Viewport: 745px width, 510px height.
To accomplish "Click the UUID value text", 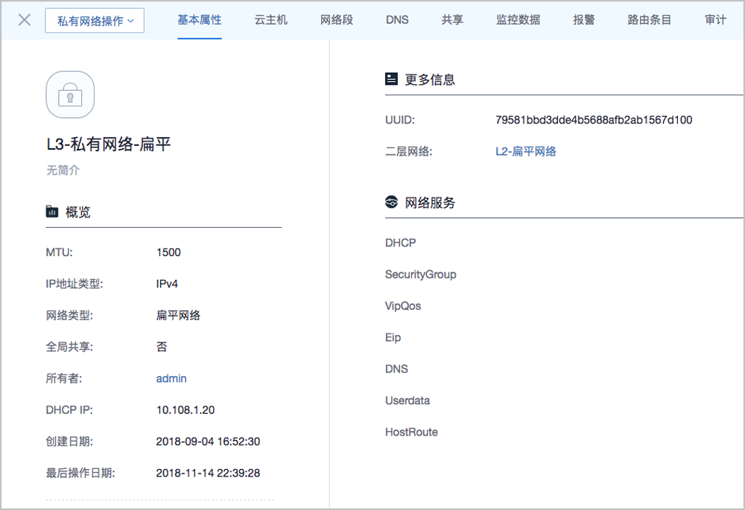I will (x=594, y=120).
